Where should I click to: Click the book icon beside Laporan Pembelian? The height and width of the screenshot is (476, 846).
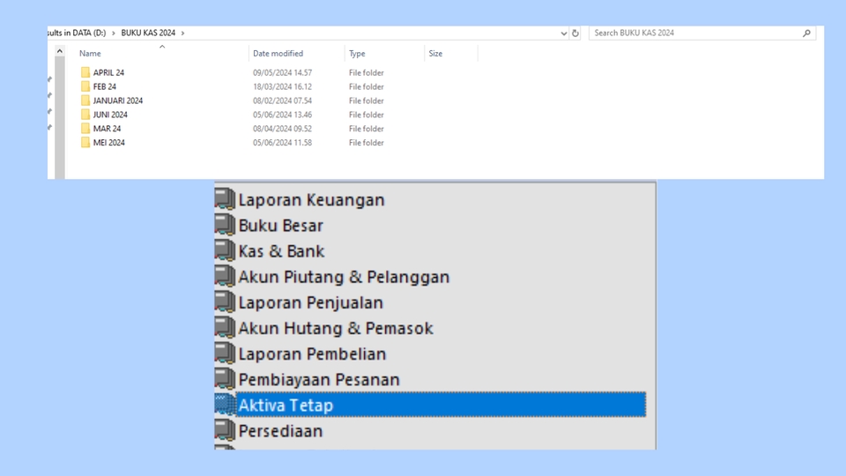point(225,353)
